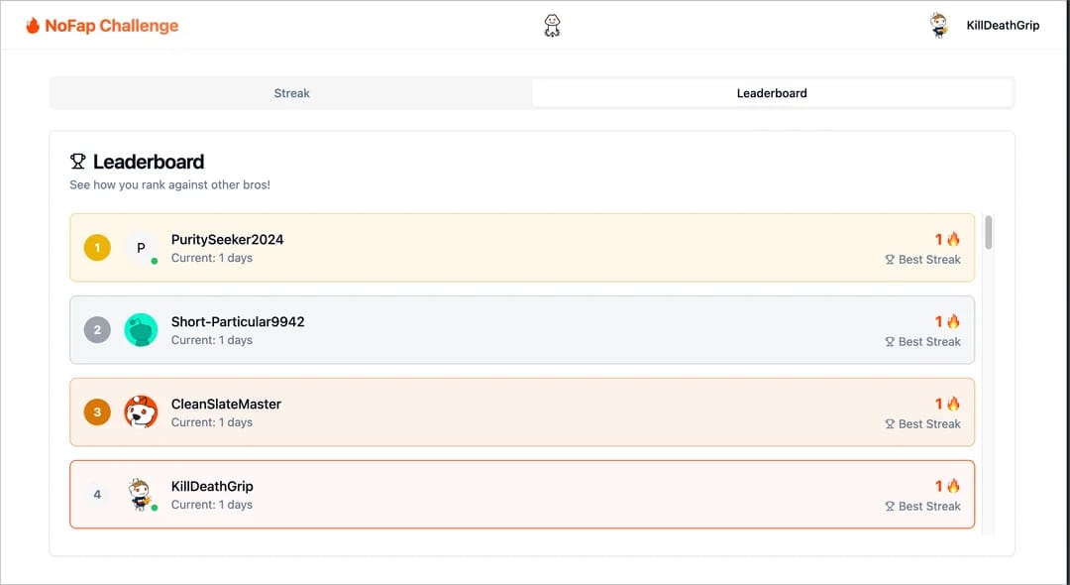The height and width of the screenshot is (585, 1070).
Task: Click the rank 4 number badge
Action: 97,494
